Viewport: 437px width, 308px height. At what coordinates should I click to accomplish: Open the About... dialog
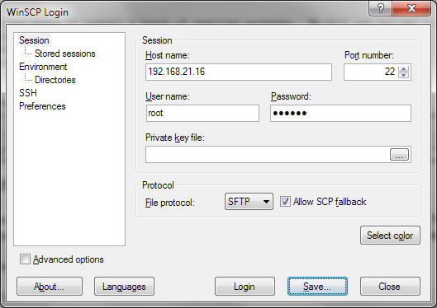tap(50, 287)
